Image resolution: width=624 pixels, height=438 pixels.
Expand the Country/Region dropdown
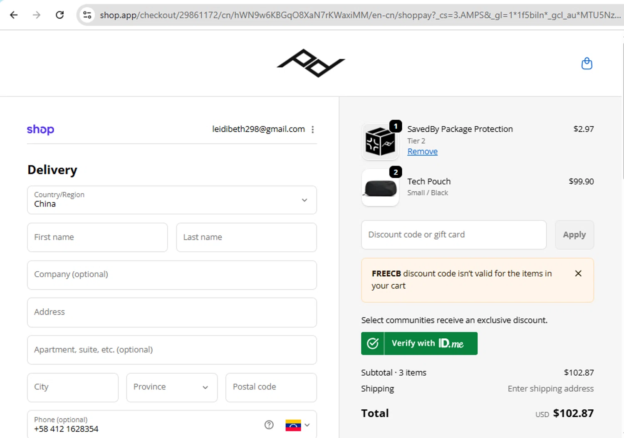point(172,200)
